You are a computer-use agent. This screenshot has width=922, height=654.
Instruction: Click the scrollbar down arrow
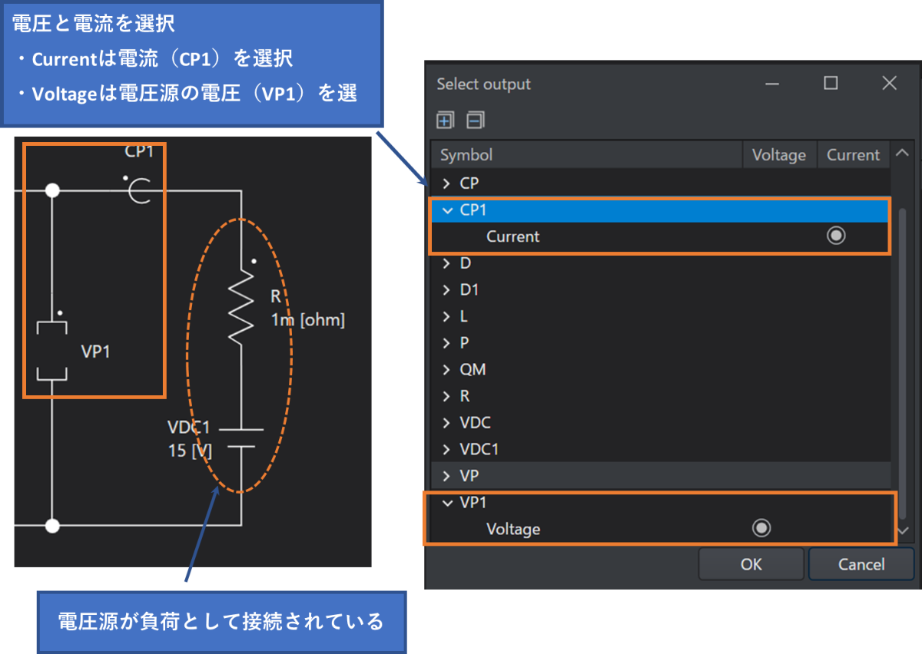pos(903,530)
